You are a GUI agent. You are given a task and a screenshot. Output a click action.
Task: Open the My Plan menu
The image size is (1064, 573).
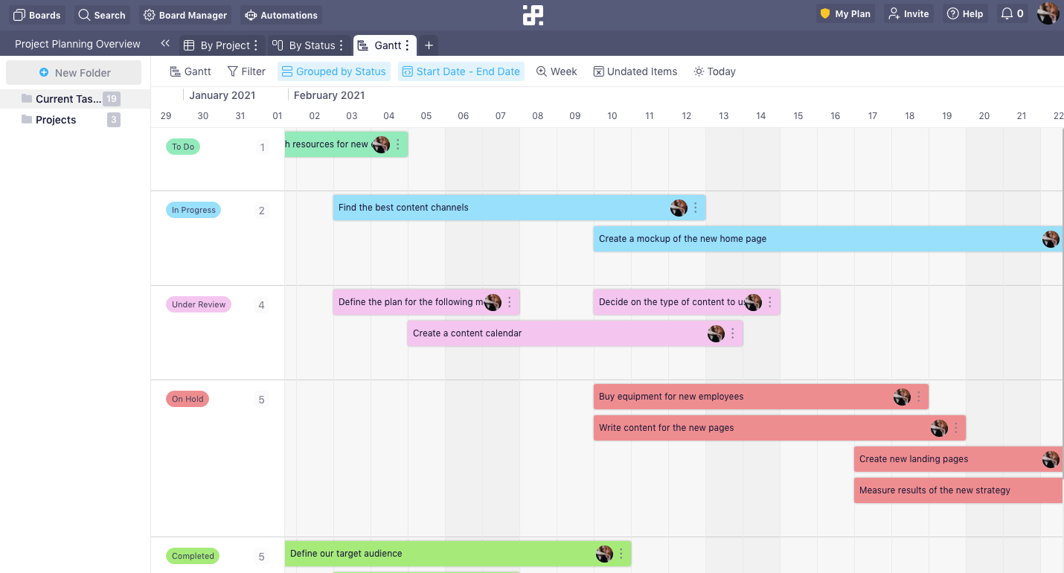[x=845, y=13]
